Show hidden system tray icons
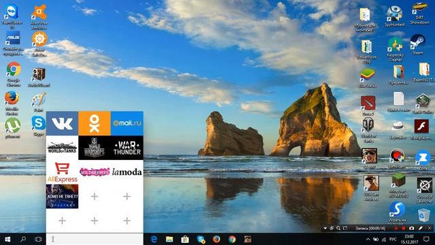The image size is (435, 245). pos(368,239)
